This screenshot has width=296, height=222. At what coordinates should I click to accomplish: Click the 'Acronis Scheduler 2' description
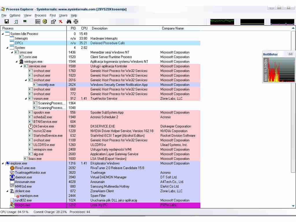(x=104, y=117)
